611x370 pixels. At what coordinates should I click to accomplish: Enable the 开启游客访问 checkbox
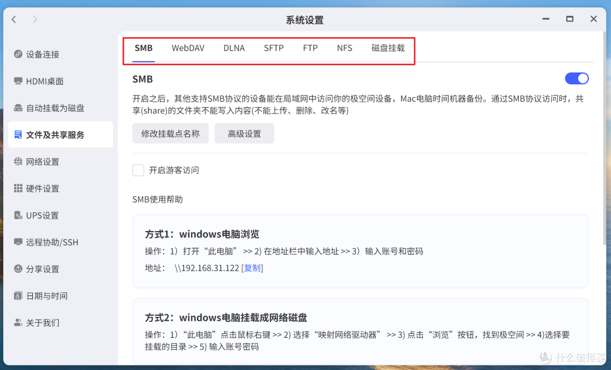click(x=139, y=170)
